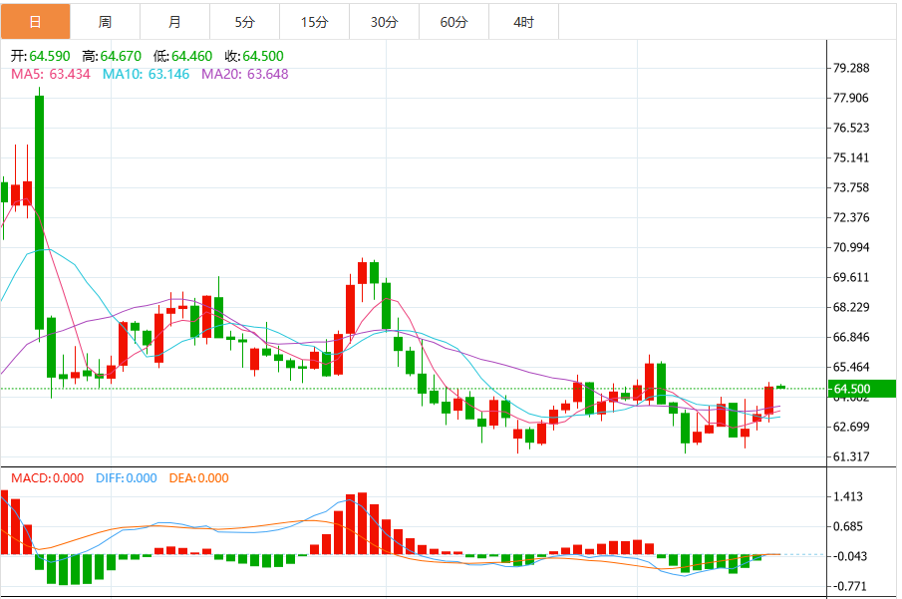Click the 1.413 MACD axis label
902x599 pixels.
click(x=847, y=497)
